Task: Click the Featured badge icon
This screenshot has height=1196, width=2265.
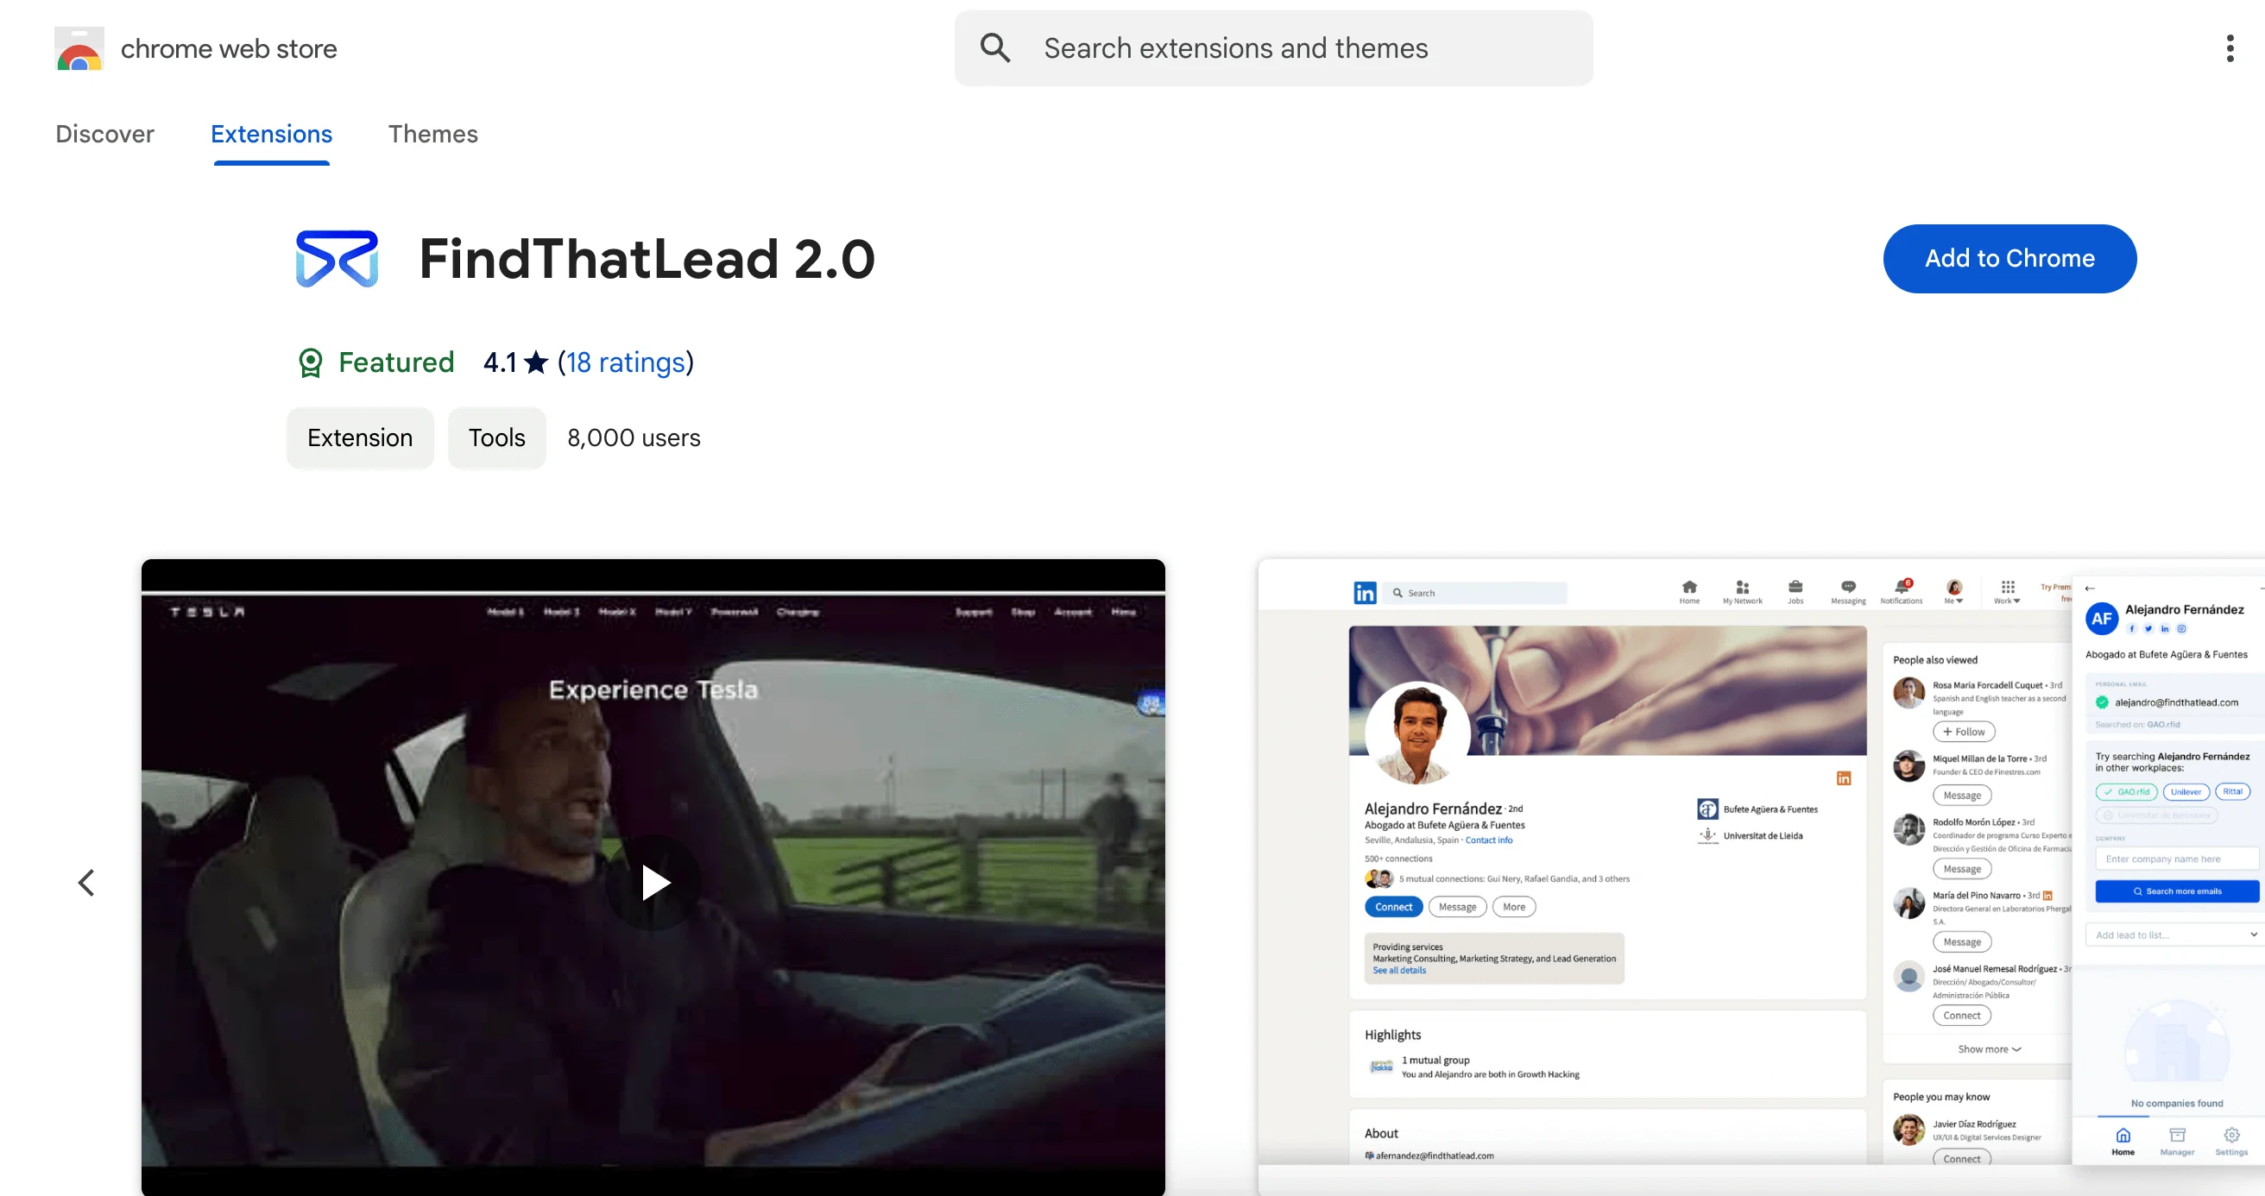Action: (311, 362)
